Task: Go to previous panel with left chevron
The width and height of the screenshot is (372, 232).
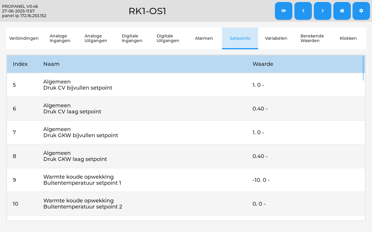Action: click(x=303, y=11)
